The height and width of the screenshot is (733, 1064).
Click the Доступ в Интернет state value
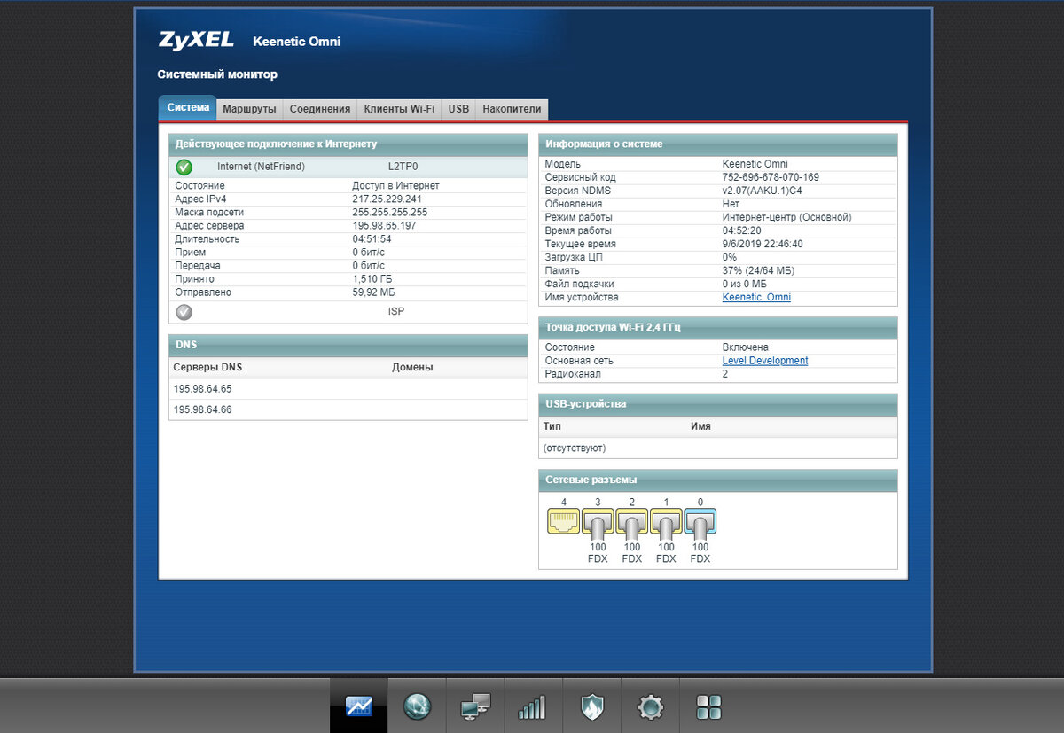click(x=395, y=186)
